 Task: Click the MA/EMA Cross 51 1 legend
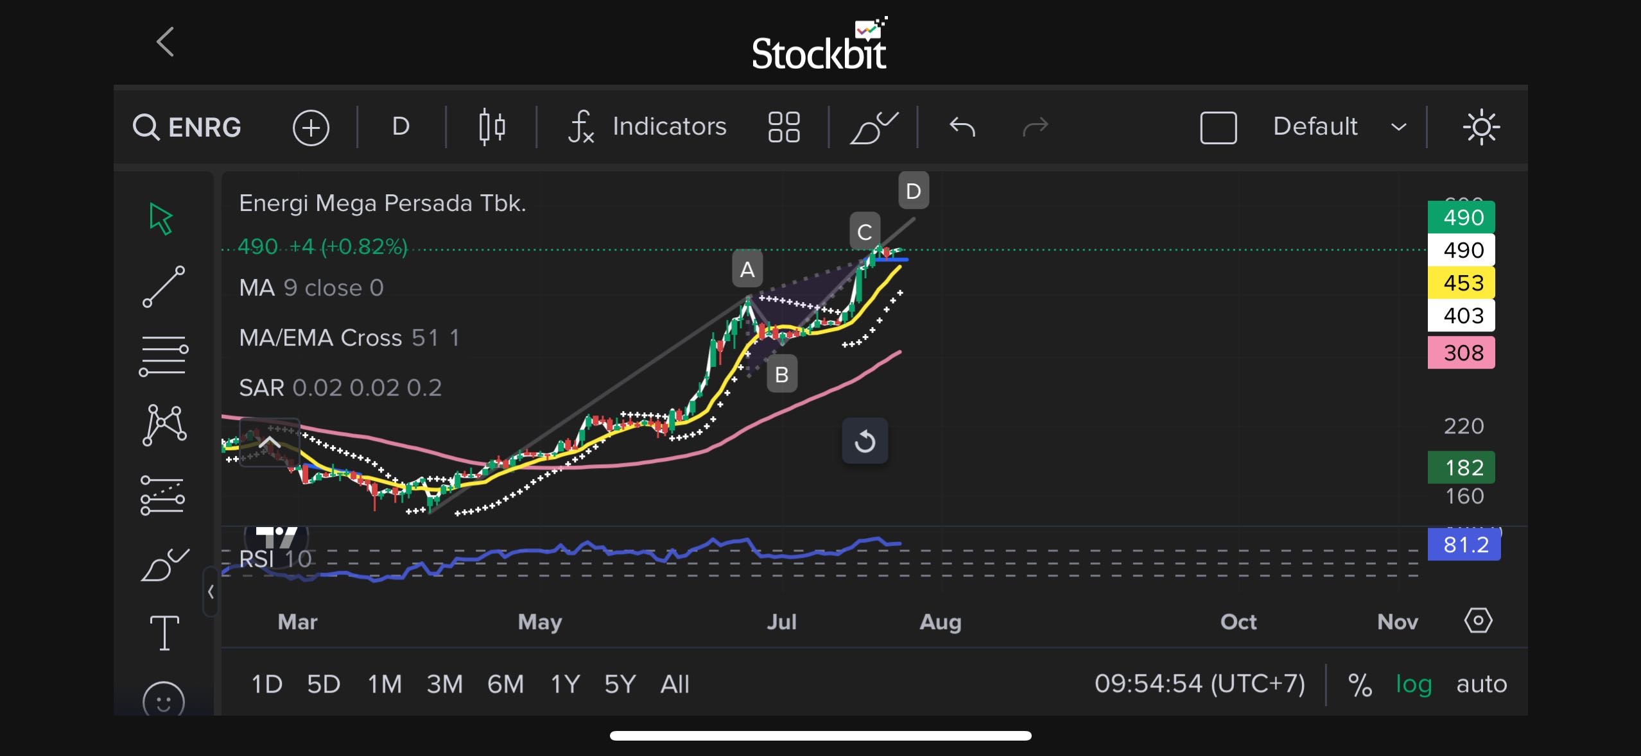[349, 338]
